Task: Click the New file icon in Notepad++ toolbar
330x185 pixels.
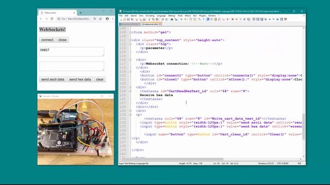Action: tap(121, 20)
